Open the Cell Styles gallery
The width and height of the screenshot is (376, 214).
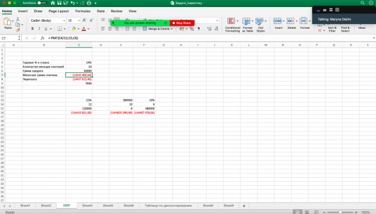[x=260, y=21]
